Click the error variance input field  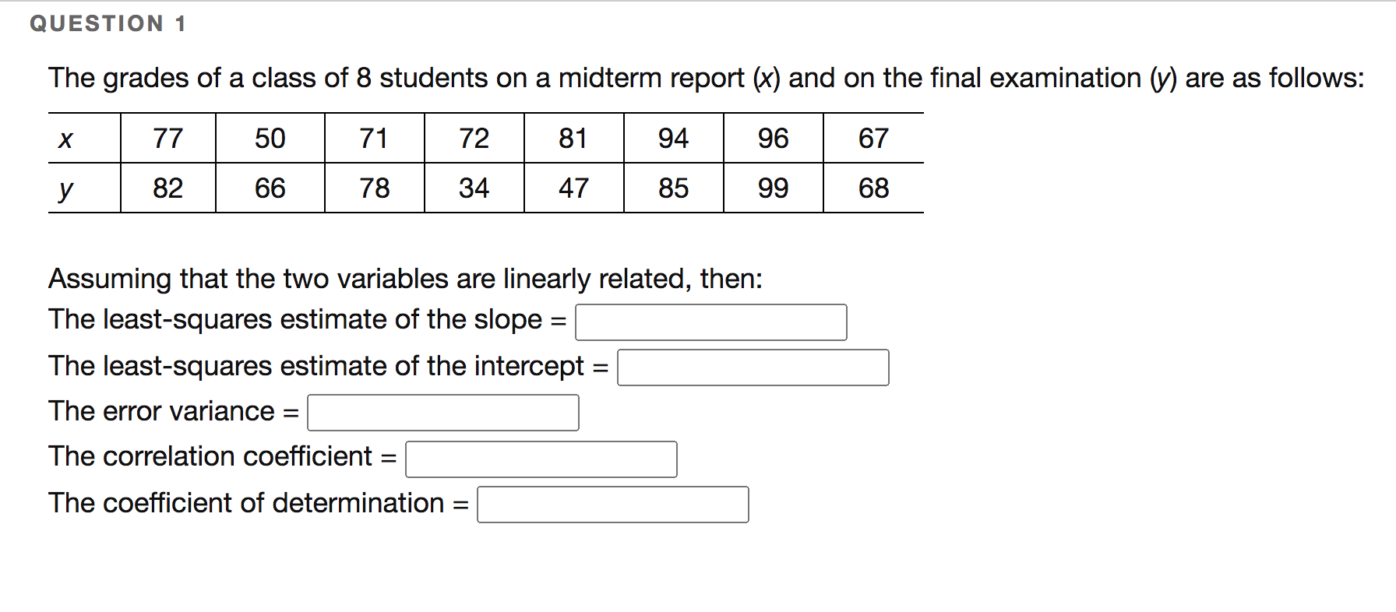click(x=442, y=413)
